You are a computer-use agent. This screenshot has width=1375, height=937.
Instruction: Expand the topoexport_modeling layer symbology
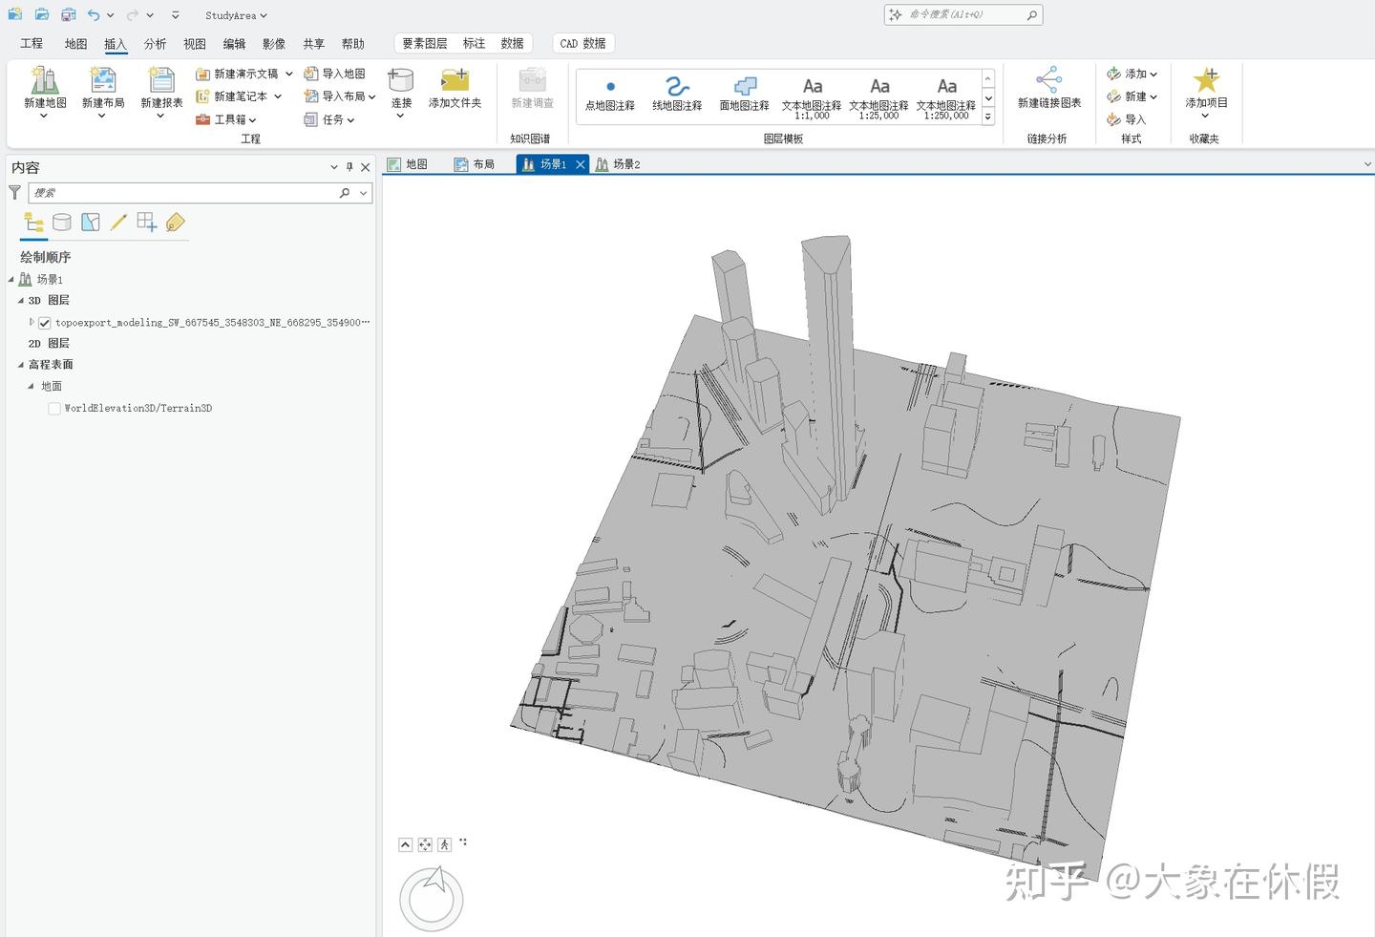pos(32,322)
